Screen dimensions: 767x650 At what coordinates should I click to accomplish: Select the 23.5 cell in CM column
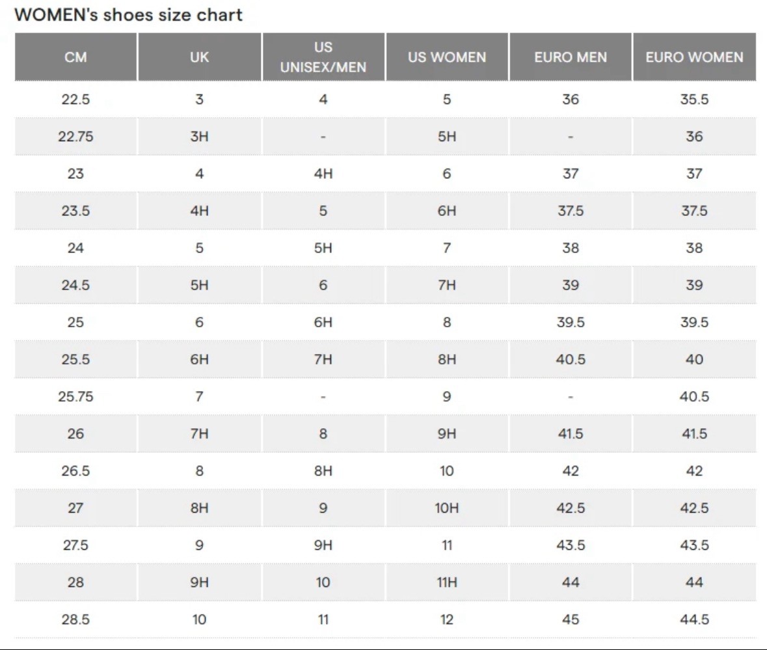click(x=75, y=211)
